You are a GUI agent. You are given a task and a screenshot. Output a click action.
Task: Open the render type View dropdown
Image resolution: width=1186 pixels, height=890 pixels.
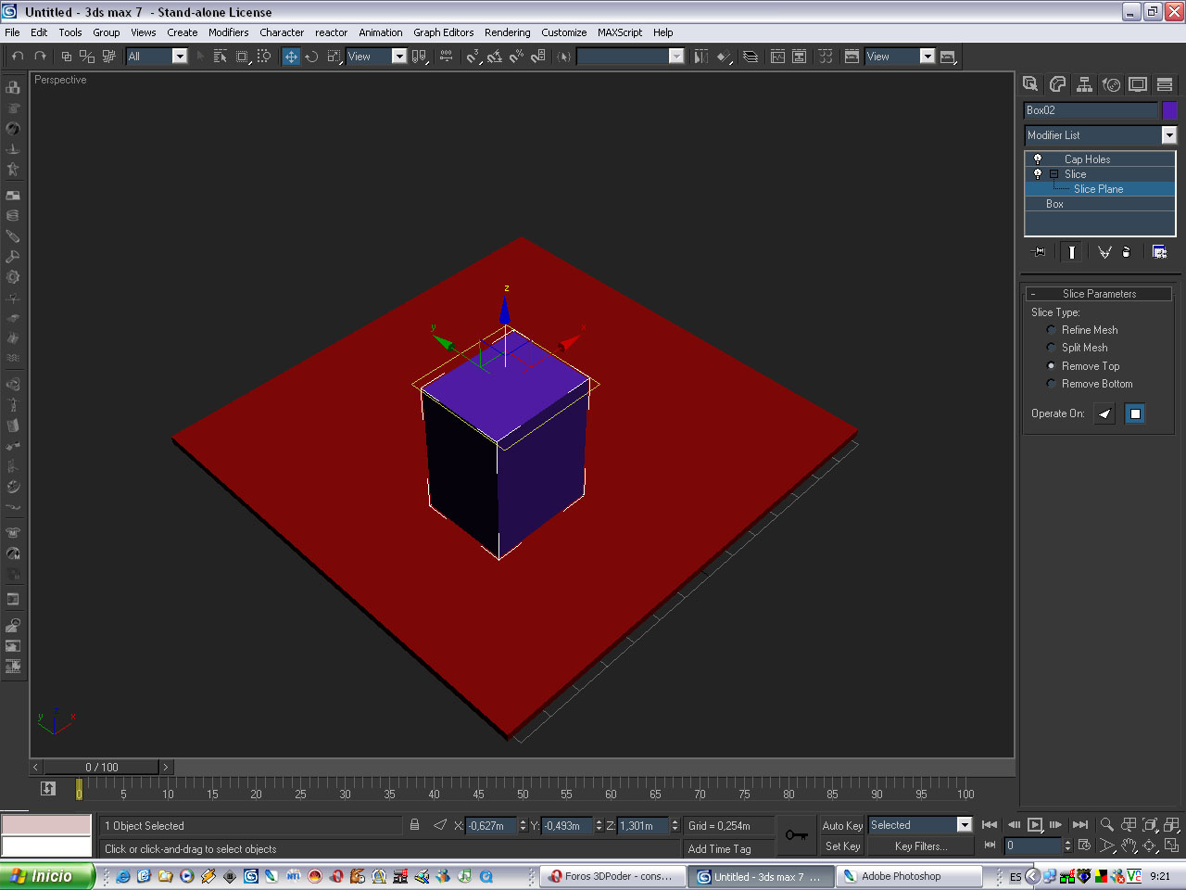tap(900, 57)
